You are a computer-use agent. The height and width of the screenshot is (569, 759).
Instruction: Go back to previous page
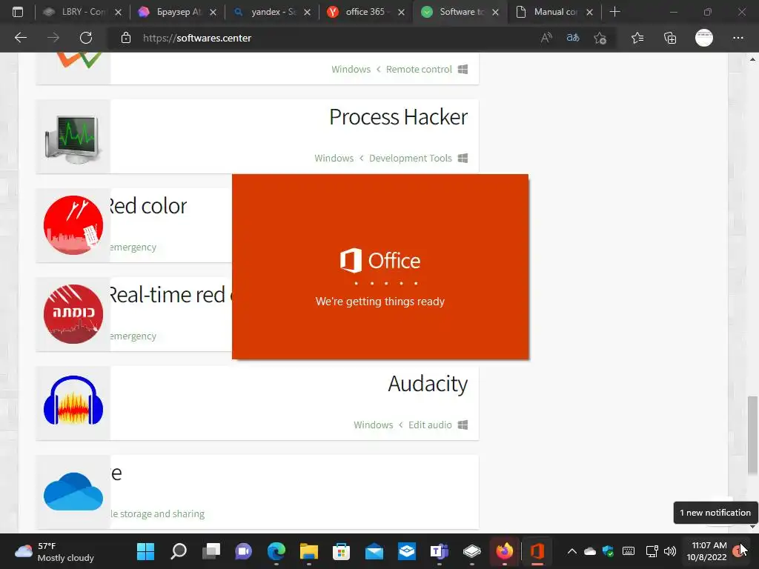[21, 38]
